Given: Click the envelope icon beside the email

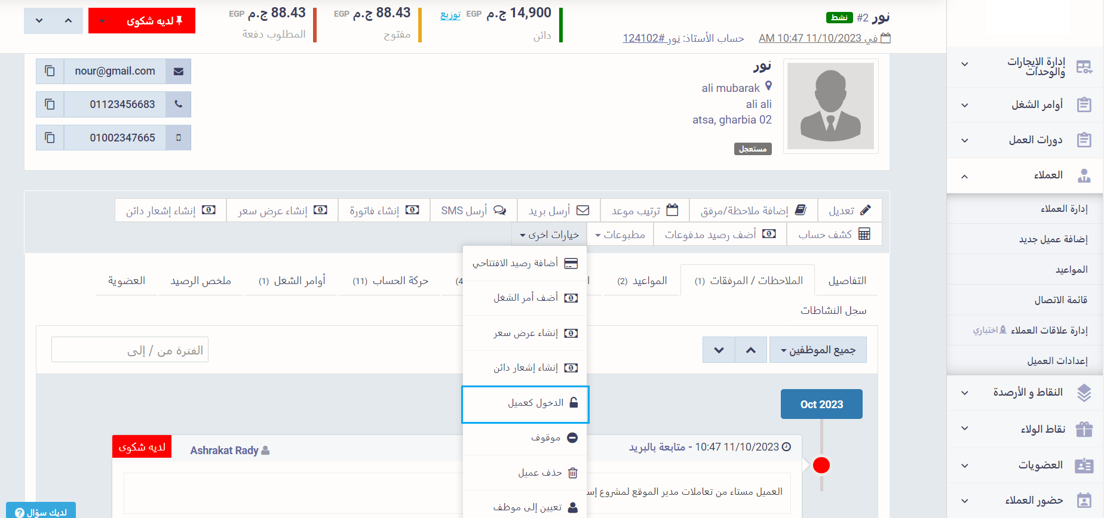Looking at the screenshot, I should coord(178,71).
